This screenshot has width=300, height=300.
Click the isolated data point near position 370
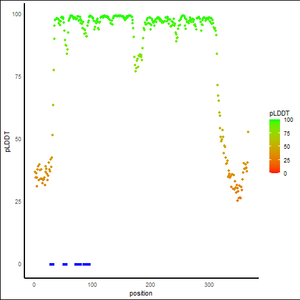[248, 132]
